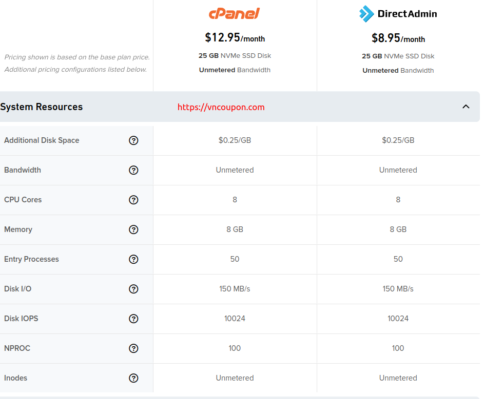
Task: Click the Bandwidth row label
Action: [23, 170]
